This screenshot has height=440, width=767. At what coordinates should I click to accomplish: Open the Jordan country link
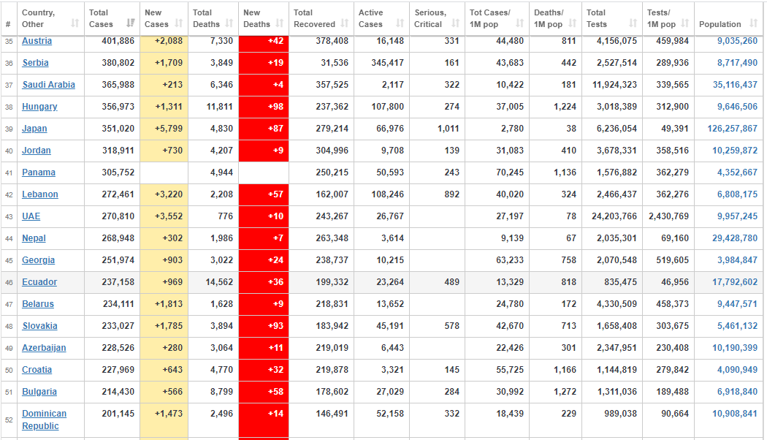coord(37,151)
